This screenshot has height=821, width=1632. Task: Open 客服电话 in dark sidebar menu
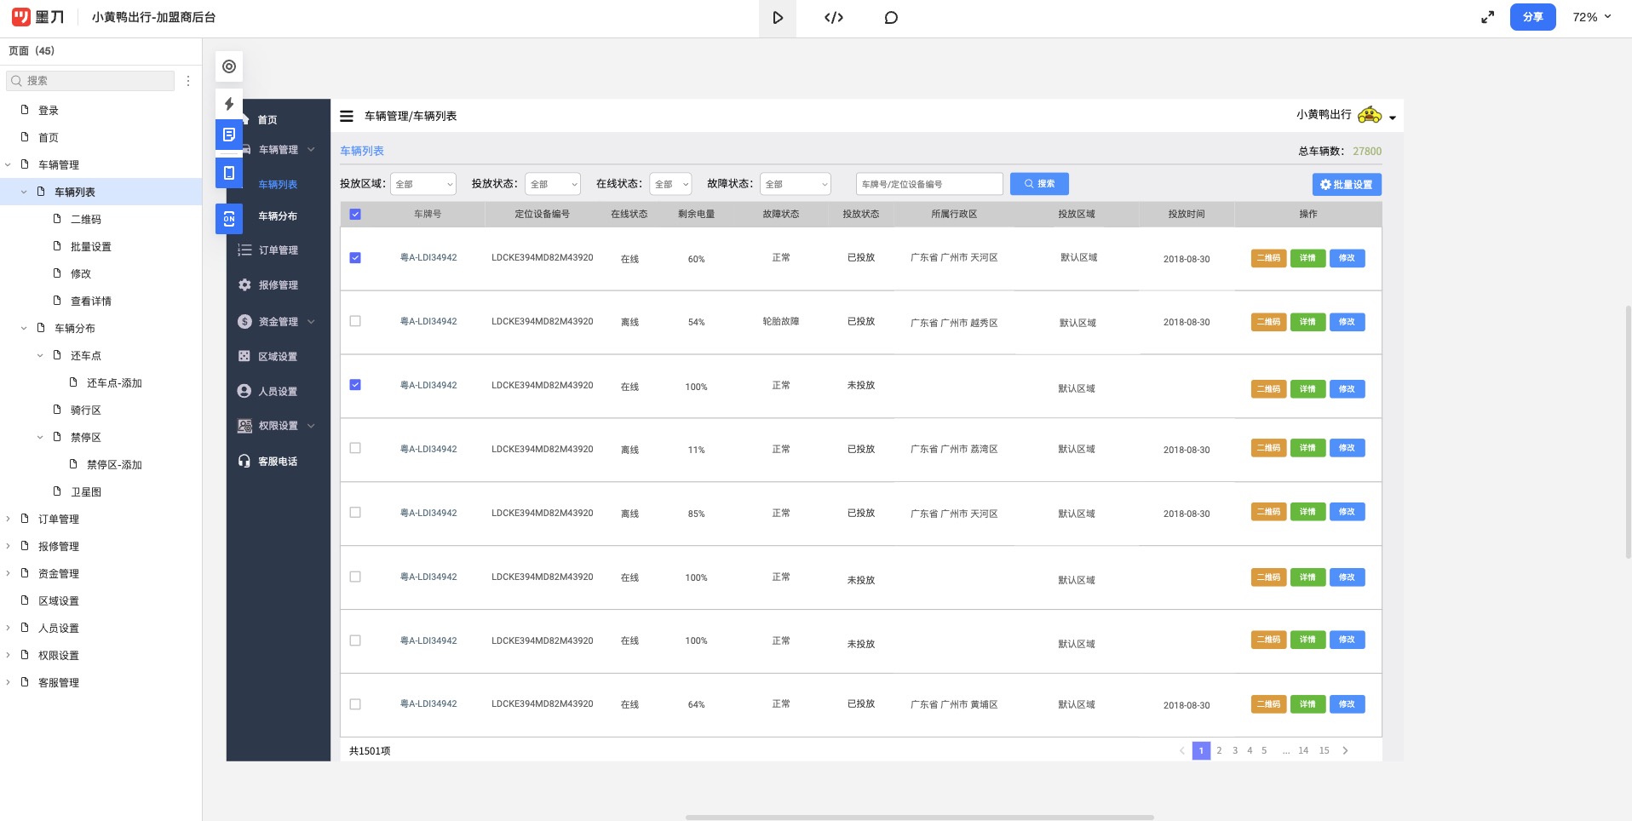[278, 462]
